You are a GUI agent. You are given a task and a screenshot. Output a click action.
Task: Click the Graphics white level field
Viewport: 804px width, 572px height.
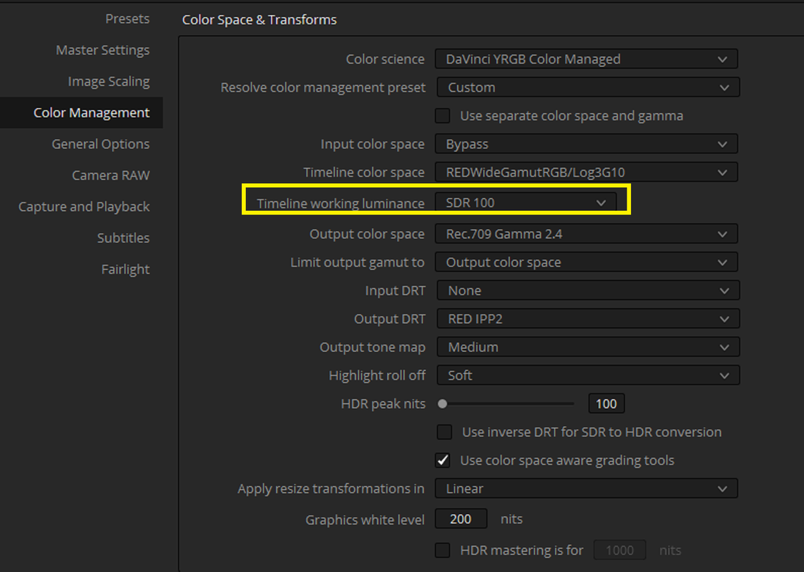(x=461, y=518)
